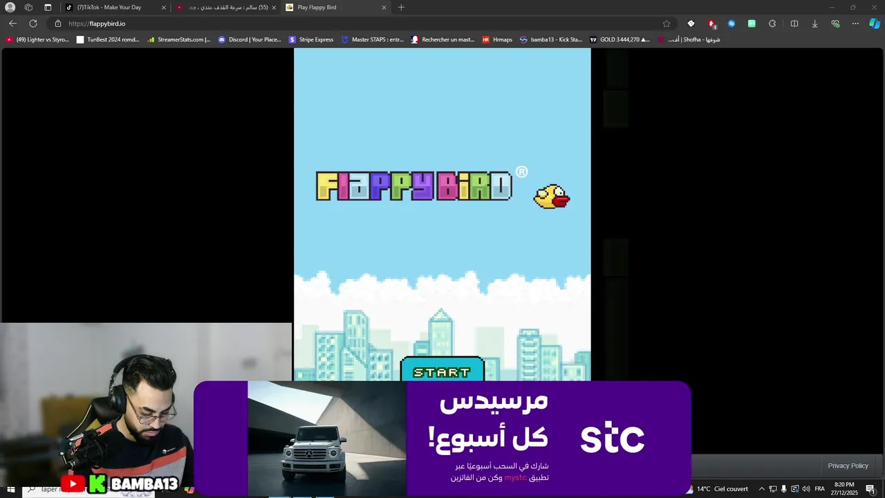Open the blue circular extension icon
Image resolution: width=885 pixels, height=498 pixels.
pos(732,24)
